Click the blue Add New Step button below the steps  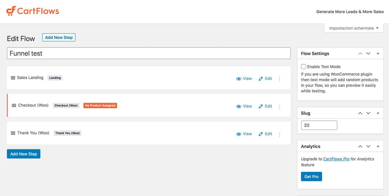pos(24,154)
